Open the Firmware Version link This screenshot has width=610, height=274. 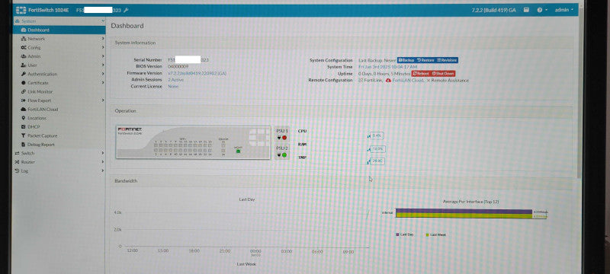[x=197, y=73]
